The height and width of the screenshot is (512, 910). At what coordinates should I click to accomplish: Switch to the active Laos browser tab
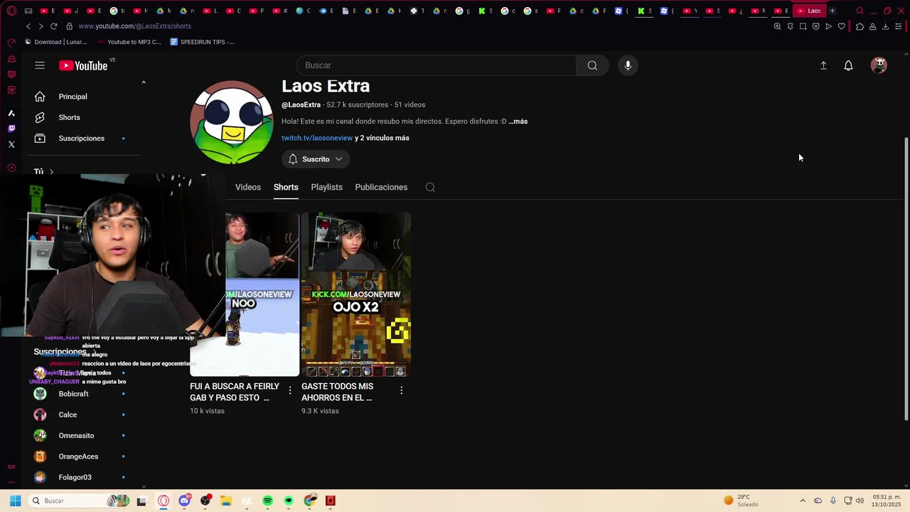[808, 11]
